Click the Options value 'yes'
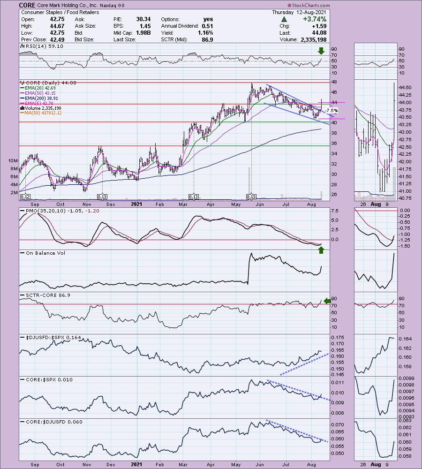Screen dimensions: 422x469 point(208,19)
